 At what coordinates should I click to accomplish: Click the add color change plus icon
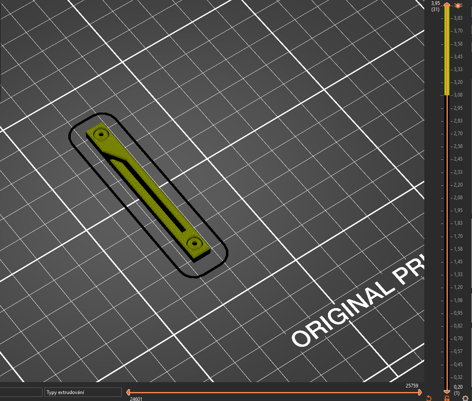pos(458,6)
